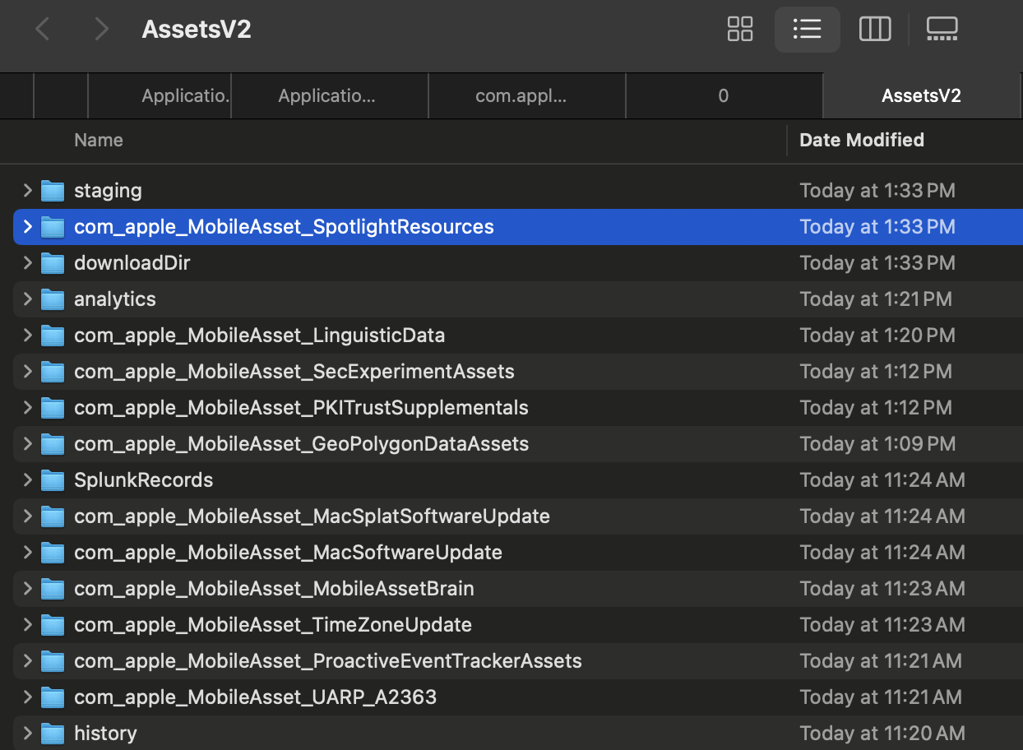This screenshot has height=750, width=1023.
Task: Click the GeoPolygonDataAssets folder icon
Action: [x=53, y=444]
